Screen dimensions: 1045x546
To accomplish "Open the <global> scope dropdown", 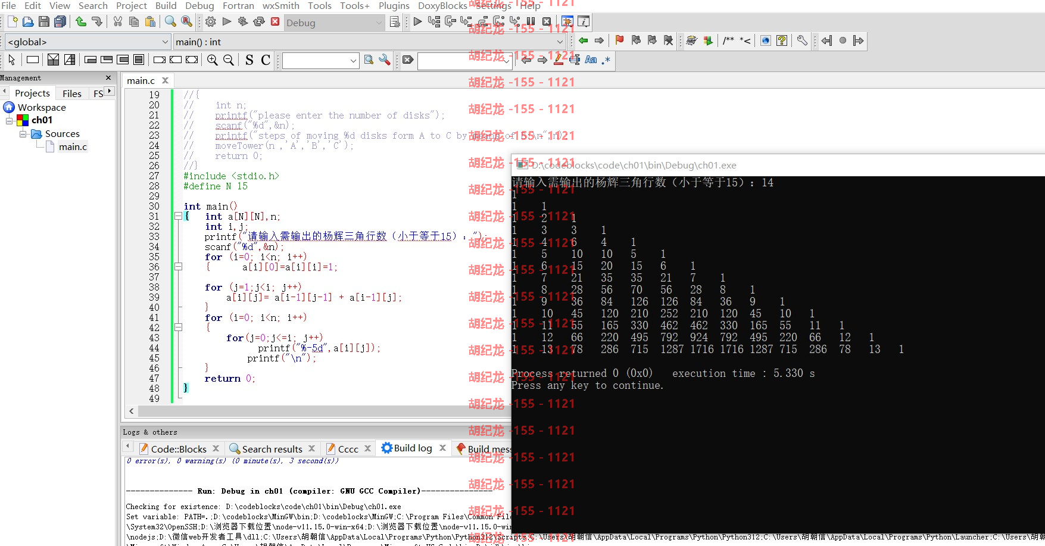I will pyautogui.click(x=166, y=42).
